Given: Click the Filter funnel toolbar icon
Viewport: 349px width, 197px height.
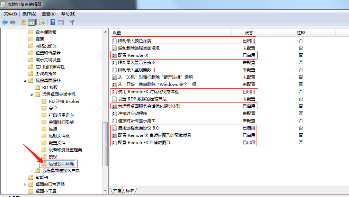Looking at the screenshot, I should tap(72, 23).
